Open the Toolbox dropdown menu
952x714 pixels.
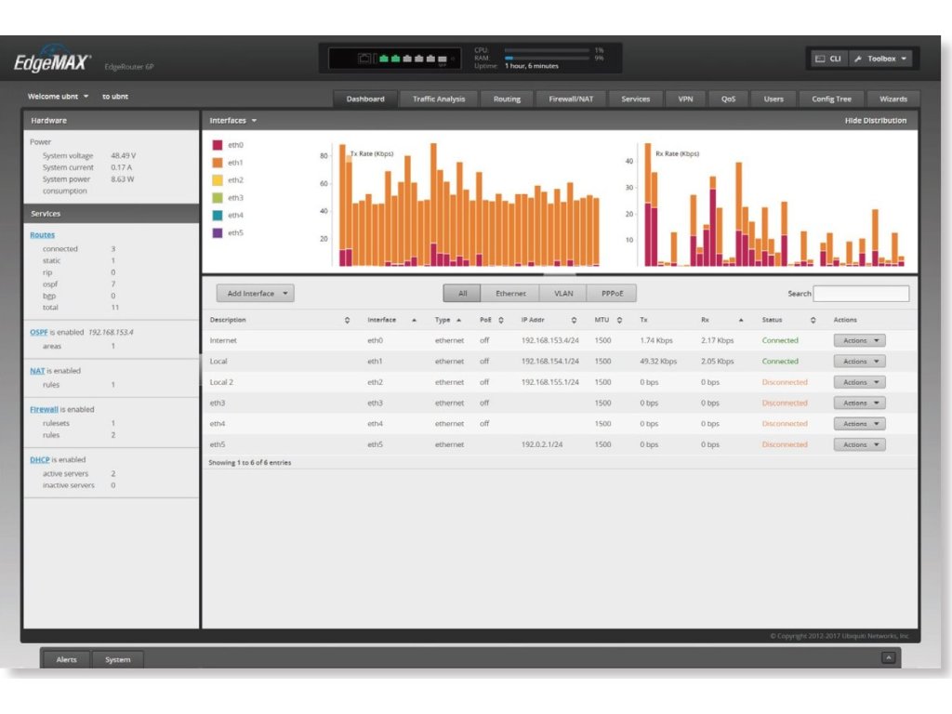click(880, 59)
